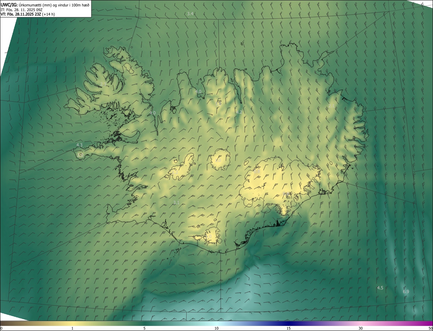Click the 2.3 value label over the Westfjords
433x331 pixels.
[103, 84]
